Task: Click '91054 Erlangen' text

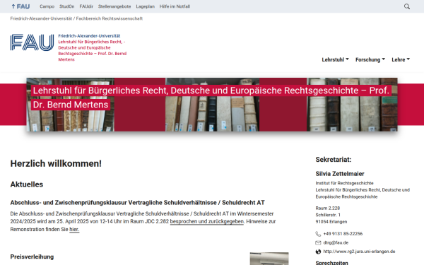Action: point(331,222)
